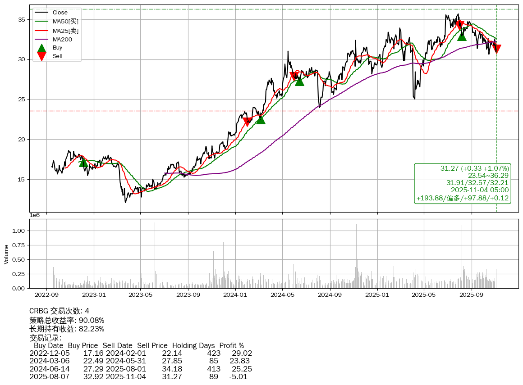
Task: Click the purple MA200 legend line sample
Action: pos(41,40)
